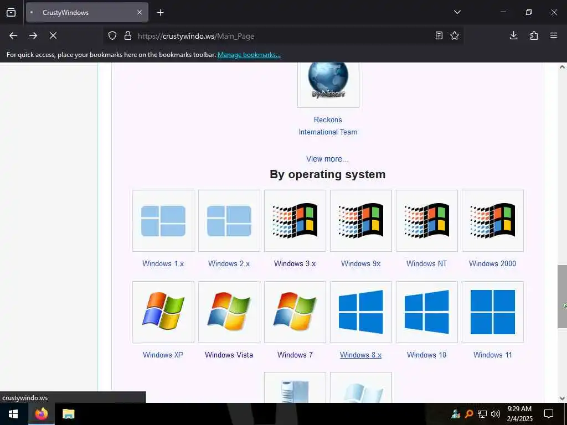Follow the Reckons link
This screenshot has width=567, height=425.
328,120
